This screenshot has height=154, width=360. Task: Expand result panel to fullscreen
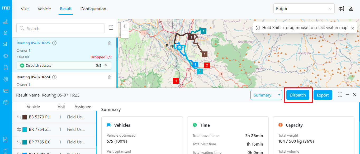[340, 95]
